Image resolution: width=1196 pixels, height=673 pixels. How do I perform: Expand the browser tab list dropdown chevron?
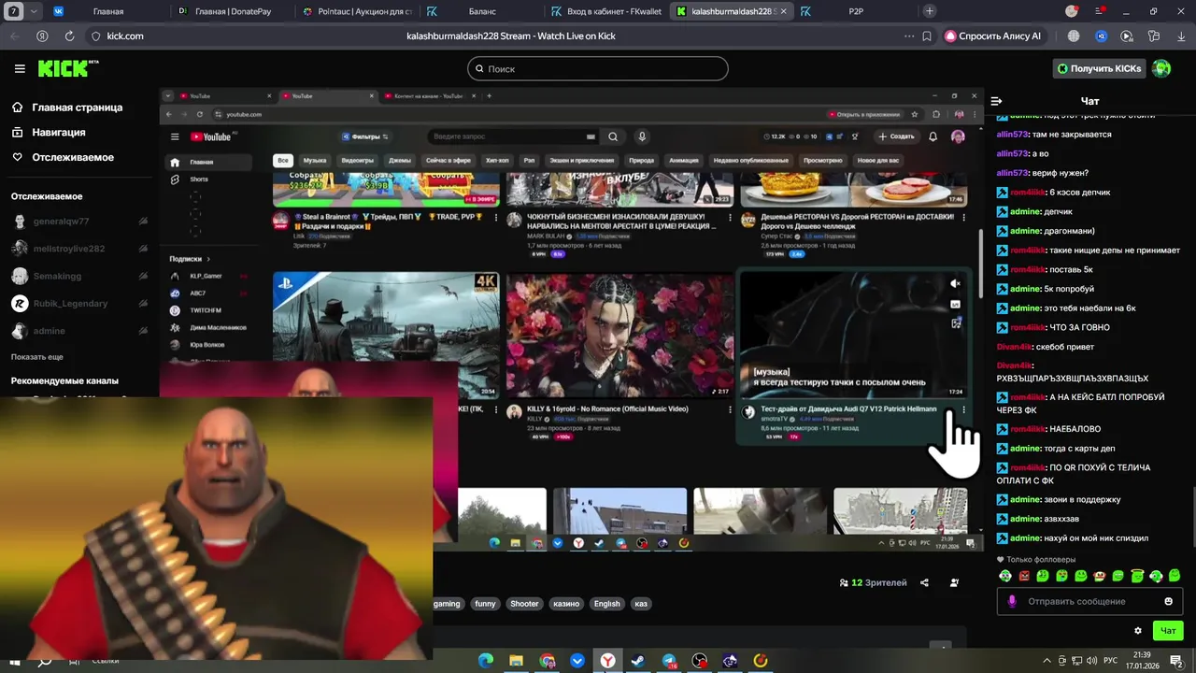(x=35, y=11)
